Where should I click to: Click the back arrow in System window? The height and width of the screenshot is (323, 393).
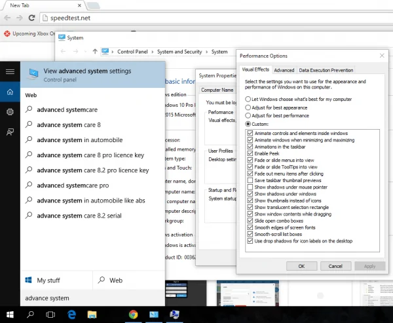point(63,51)
